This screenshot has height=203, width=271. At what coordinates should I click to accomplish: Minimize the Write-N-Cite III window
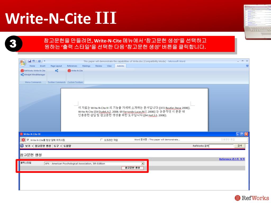pyautogui.click(x=238, y=134)
